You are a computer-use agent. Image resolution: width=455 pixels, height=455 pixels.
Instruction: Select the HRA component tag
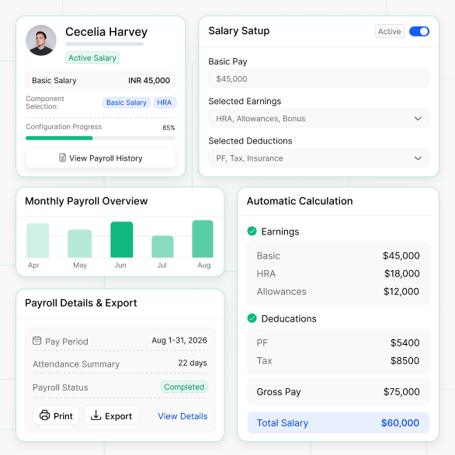165,102
